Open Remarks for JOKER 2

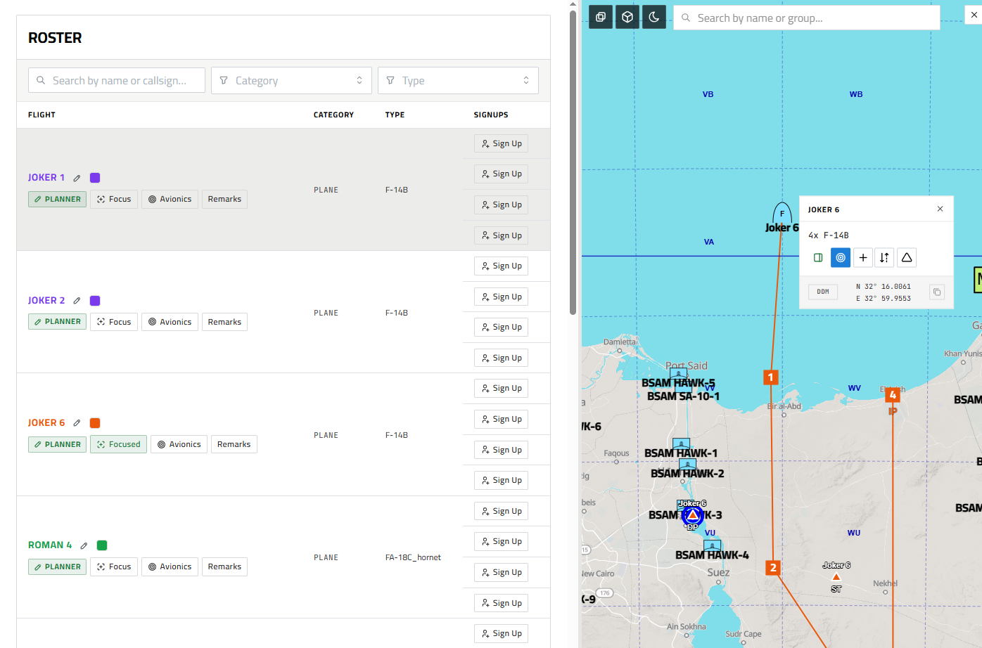tap(224, 322)
